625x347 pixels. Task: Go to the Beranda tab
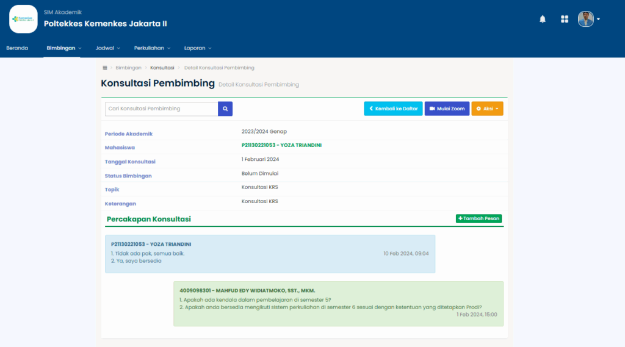click(17, 48)
